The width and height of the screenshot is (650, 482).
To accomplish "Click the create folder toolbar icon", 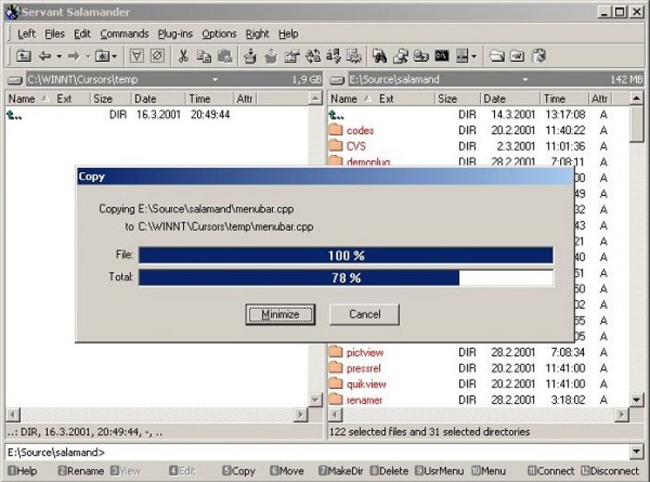I will coord(497,56).
